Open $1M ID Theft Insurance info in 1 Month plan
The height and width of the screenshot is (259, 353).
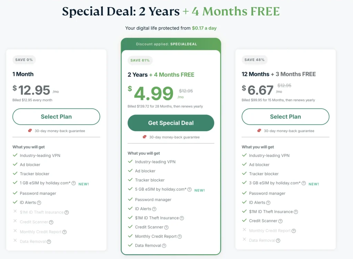67,213
